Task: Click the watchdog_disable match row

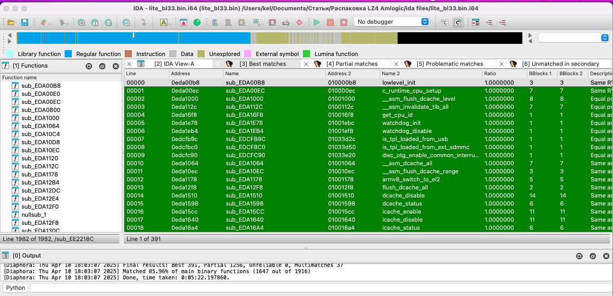Action: coord(368,131)
